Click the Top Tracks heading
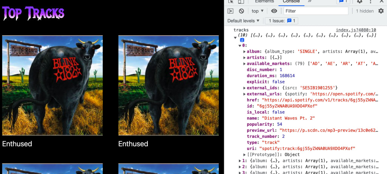The width and height of the screenshot is (387, 174). pos(33,13)
